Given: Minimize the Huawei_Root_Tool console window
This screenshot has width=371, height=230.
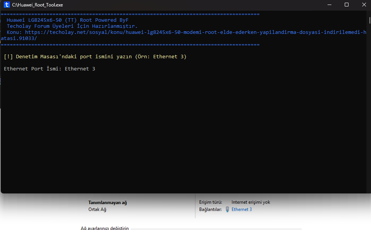Looking at the screenshot, I should pos(329,5).
